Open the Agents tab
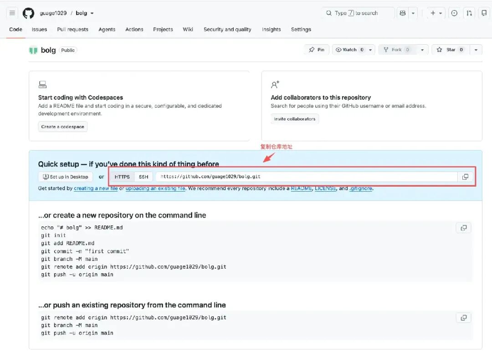This screenshot has height=354, width=492. click(x=107, y=29)
